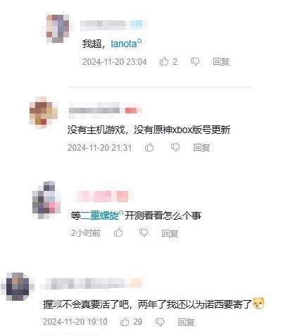Dislike the lanota comment
This screenshot has height=336, width=297.
pos(195,62)
